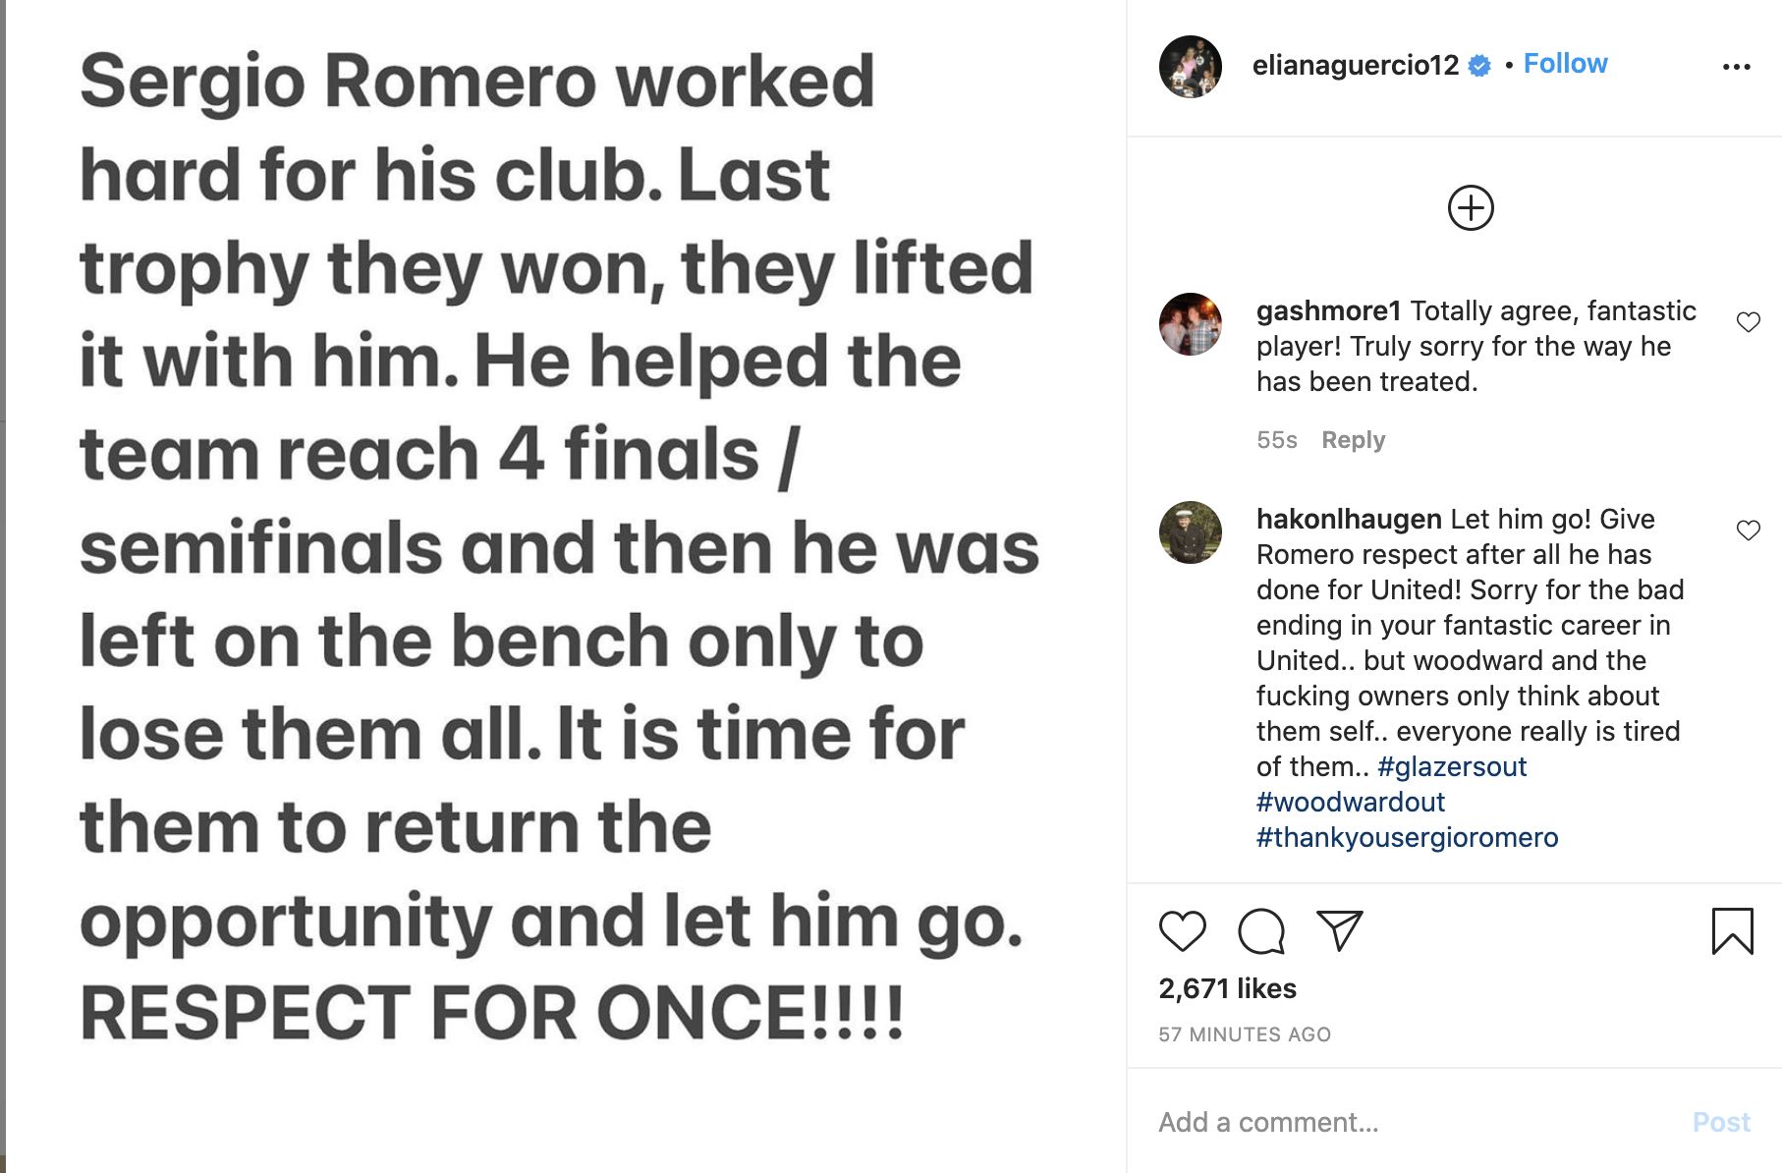Like gashmore1's comment

click(x=1748, y=322)
